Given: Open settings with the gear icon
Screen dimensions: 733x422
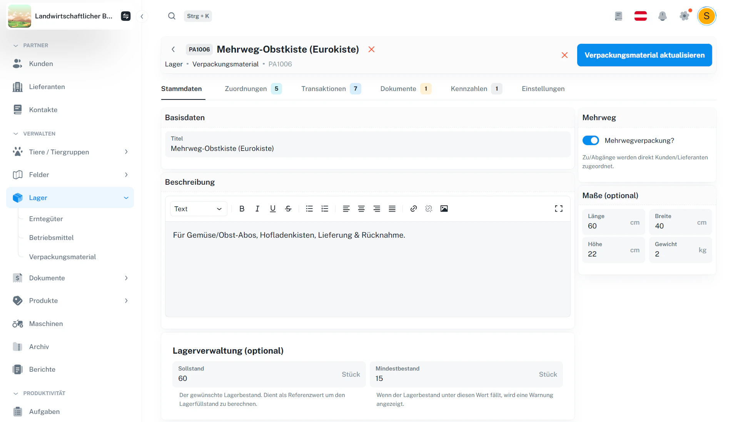Looking at the screenshot, I should coord(684,16).
